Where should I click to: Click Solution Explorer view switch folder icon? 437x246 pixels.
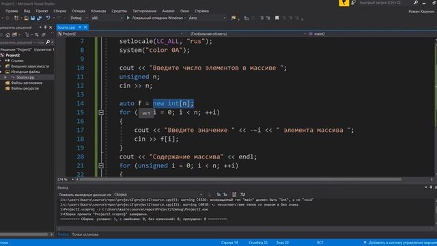tap(15, 35)
